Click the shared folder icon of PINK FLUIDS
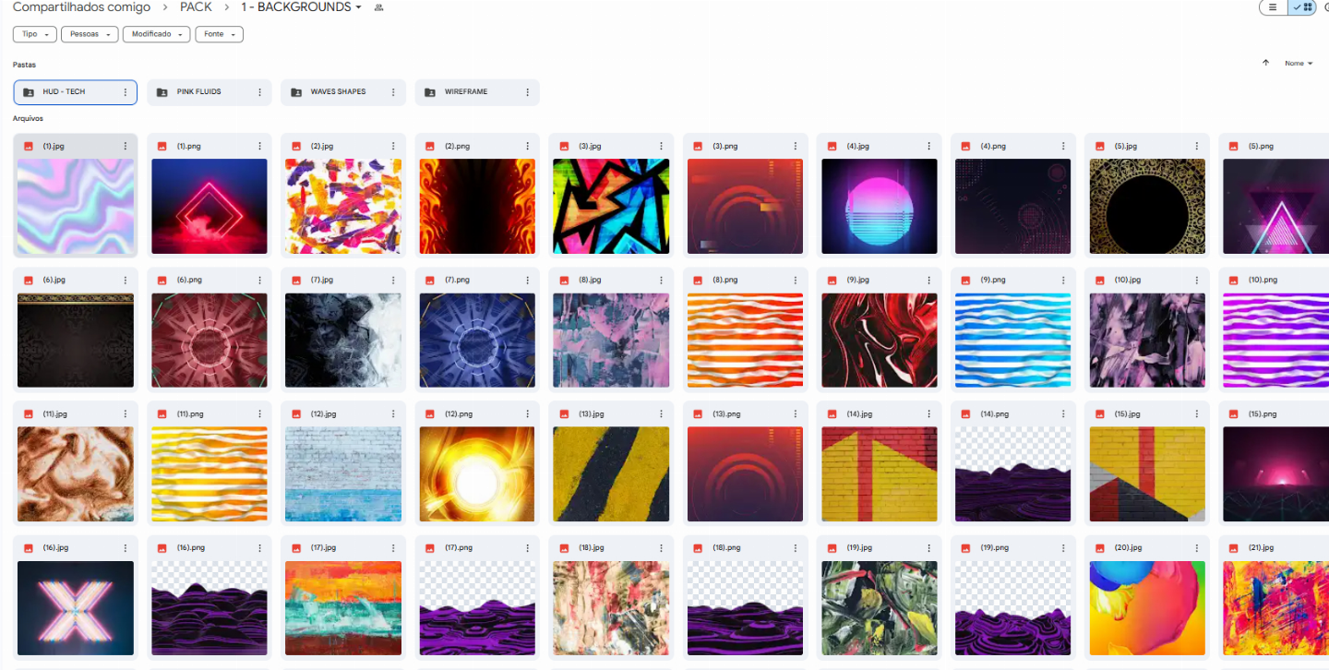 click(x=162, y=92)
